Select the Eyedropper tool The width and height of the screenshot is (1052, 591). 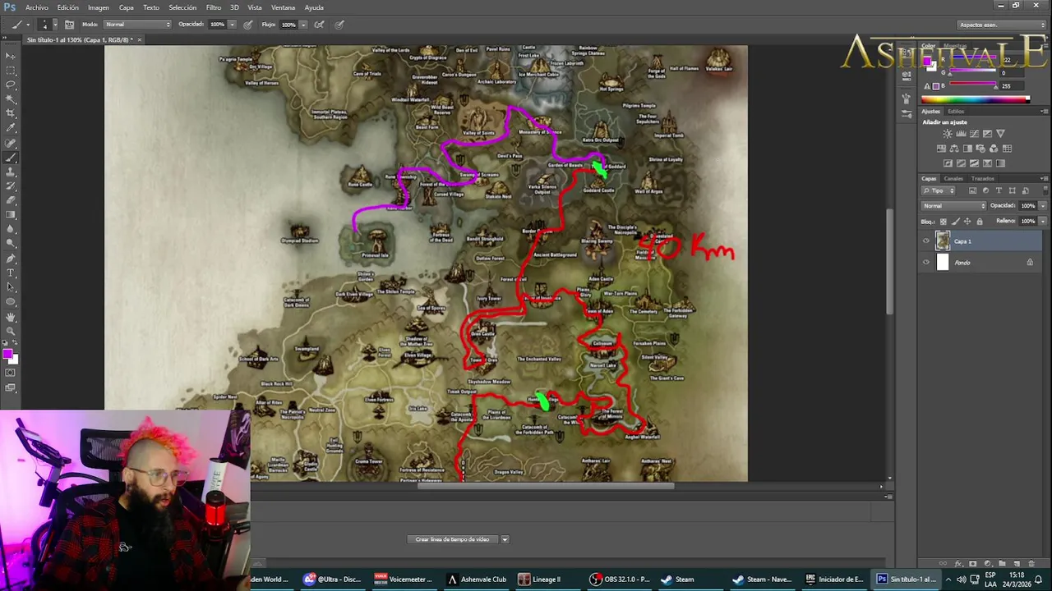click(x=11, y=127)
